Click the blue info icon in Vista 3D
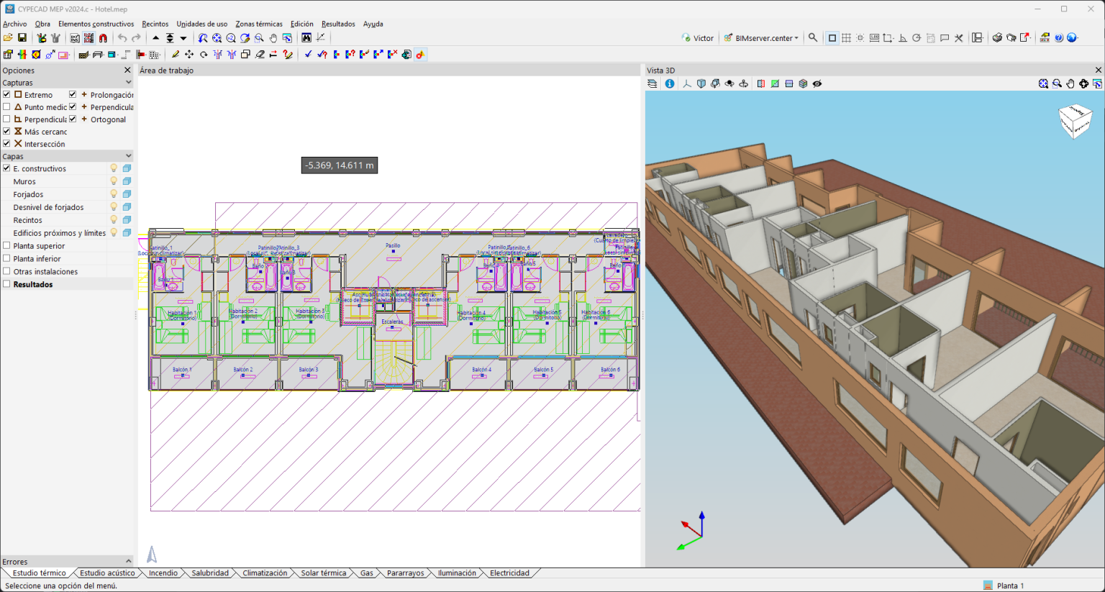This screenshot has width=1105, height=592. (x=670, y=84)
